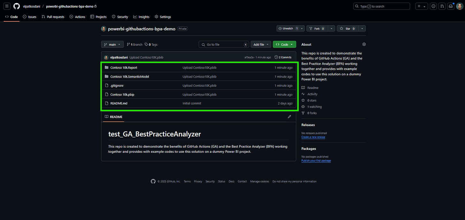Open commit hash af3ea2a
The image size is (465, 220).
point(249,57)
